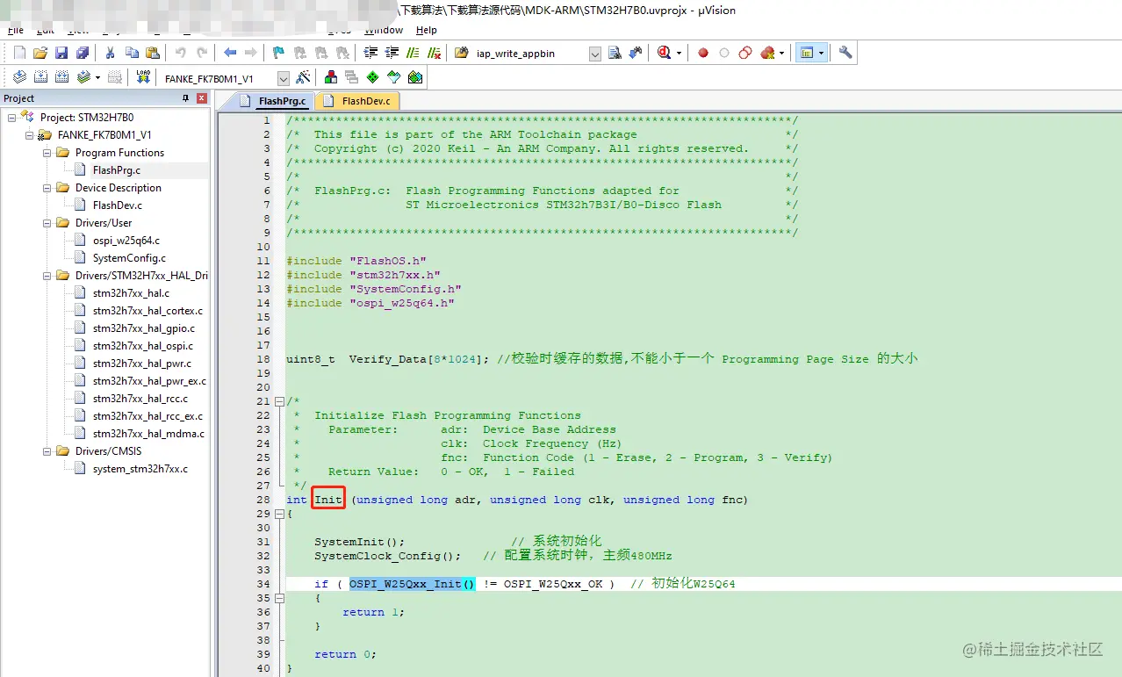Open the debug session dropdown arrow
This screenshot has width=1122, height=677.
click(x=680, y=53)
